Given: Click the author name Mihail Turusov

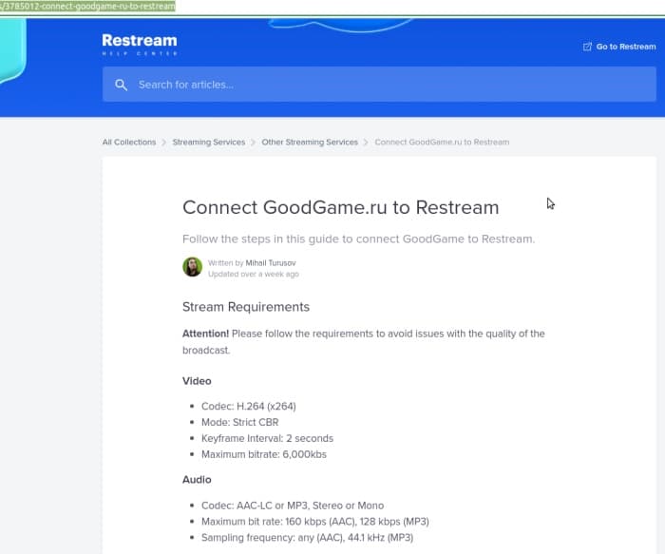Looking at the screenshot, I should point(271,263).
